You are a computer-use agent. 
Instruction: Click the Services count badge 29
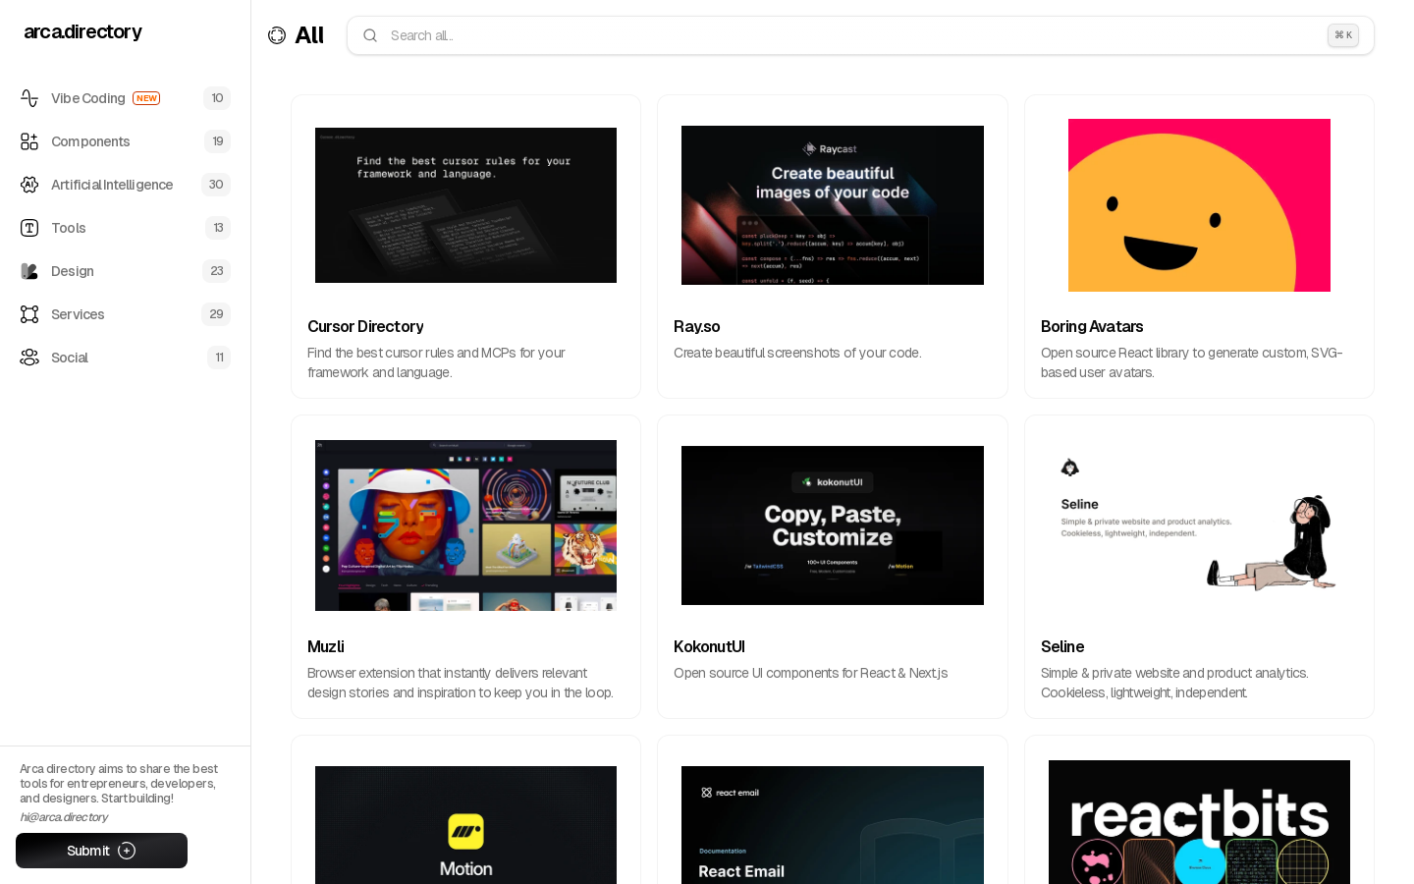click(x=216, y=314)
